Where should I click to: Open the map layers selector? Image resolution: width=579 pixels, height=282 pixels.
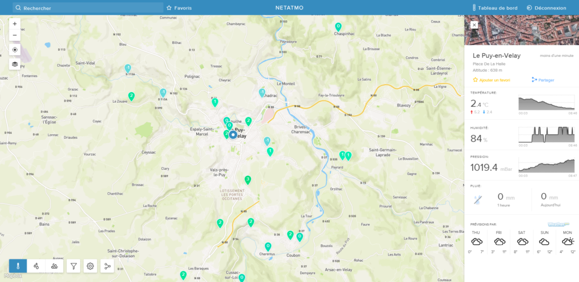(x=15, y=64)
